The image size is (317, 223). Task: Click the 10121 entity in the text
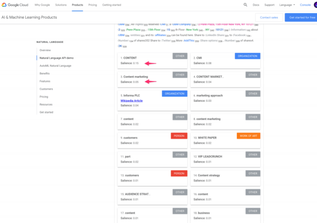(219, 30)
